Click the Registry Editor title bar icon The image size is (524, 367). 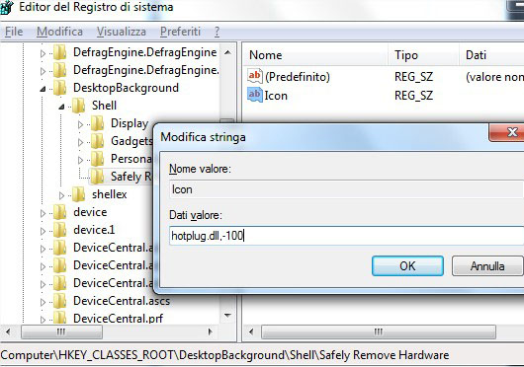pyautogui.click(x=7, y=7)
